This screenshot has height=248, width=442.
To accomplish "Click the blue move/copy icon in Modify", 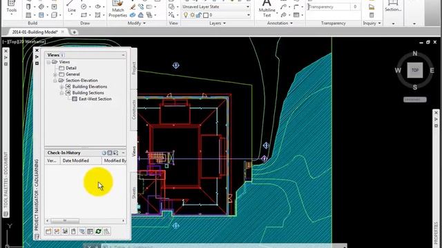I will (133, 15).
